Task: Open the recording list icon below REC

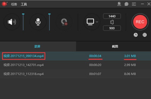Action: coord(145,35)
